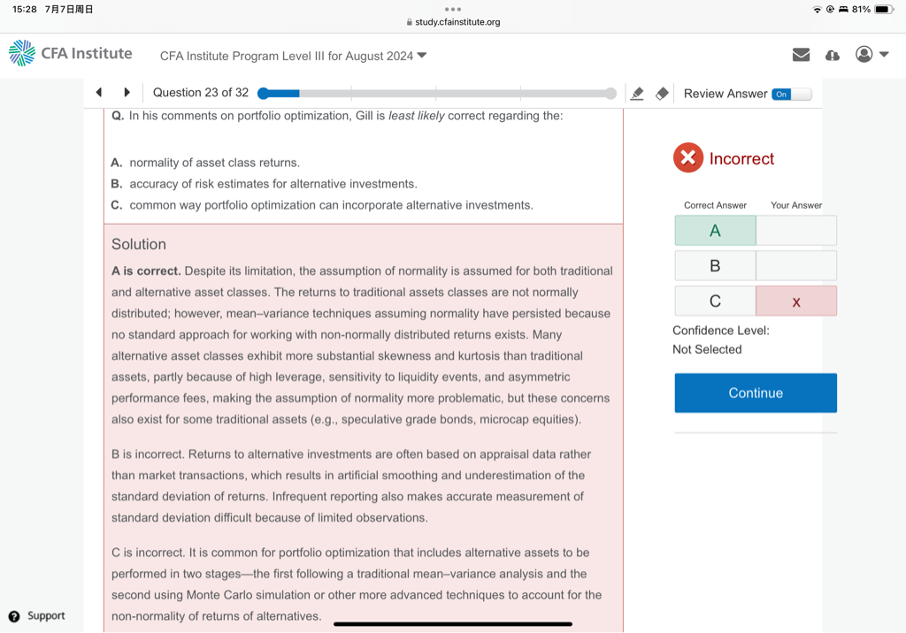906x633 pixels.
Task: Click answer choice A normality text
Action: point(214,163)
